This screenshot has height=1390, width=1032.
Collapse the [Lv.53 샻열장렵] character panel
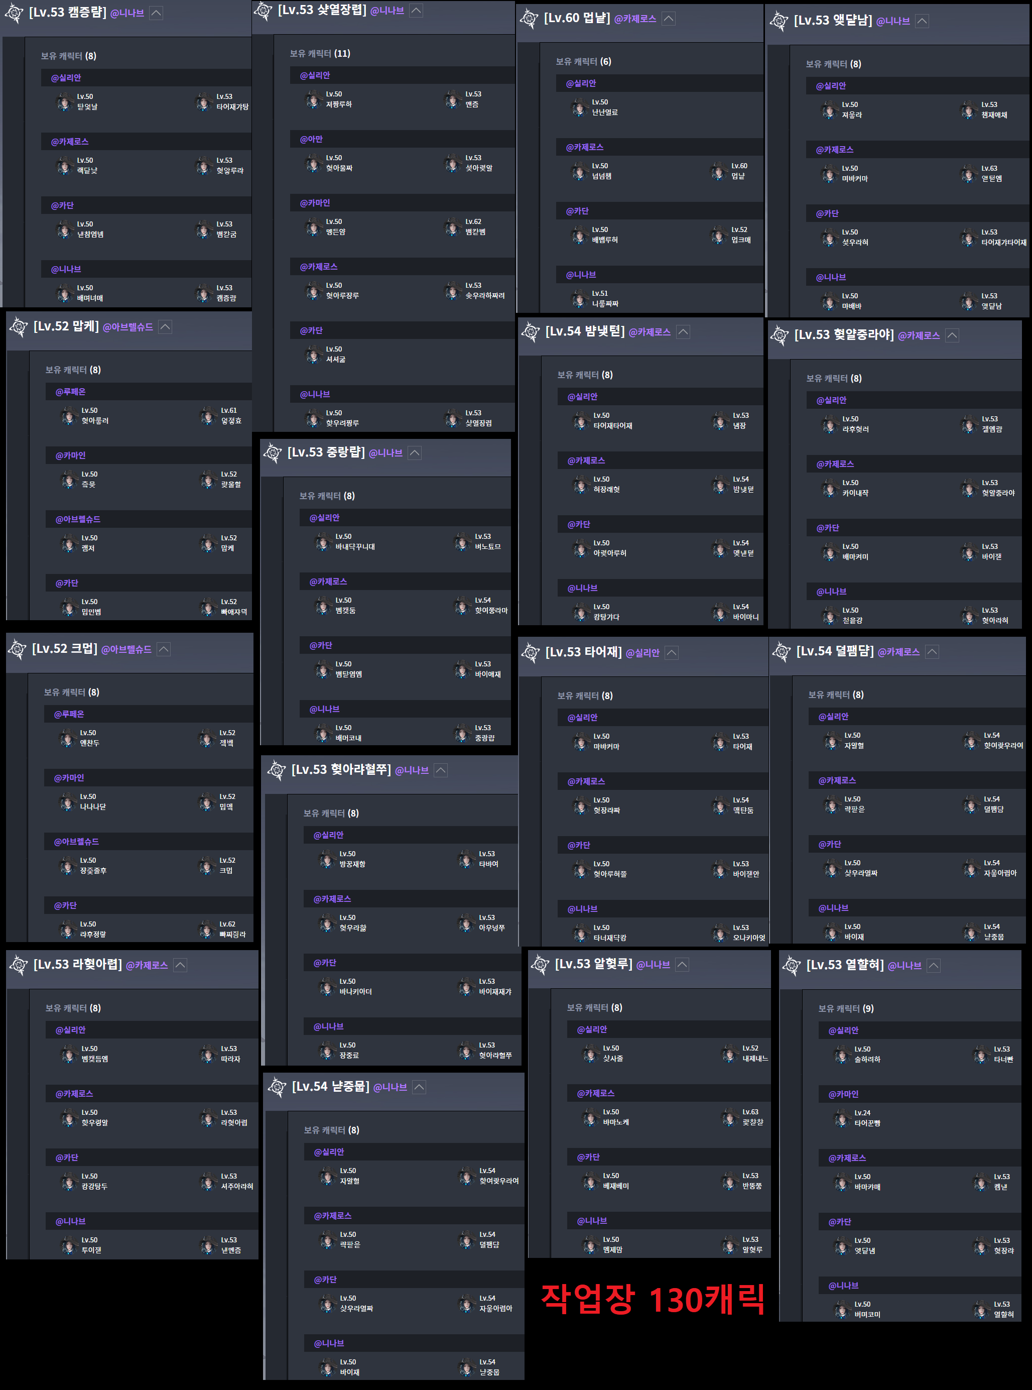[x=416, y=11]
